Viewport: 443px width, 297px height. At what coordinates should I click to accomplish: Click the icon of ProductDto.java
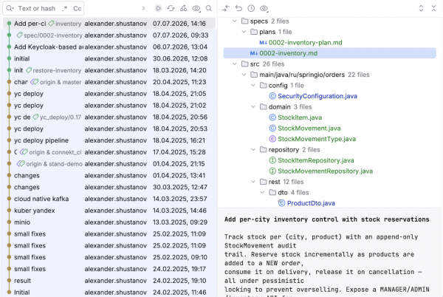[281, 203]
